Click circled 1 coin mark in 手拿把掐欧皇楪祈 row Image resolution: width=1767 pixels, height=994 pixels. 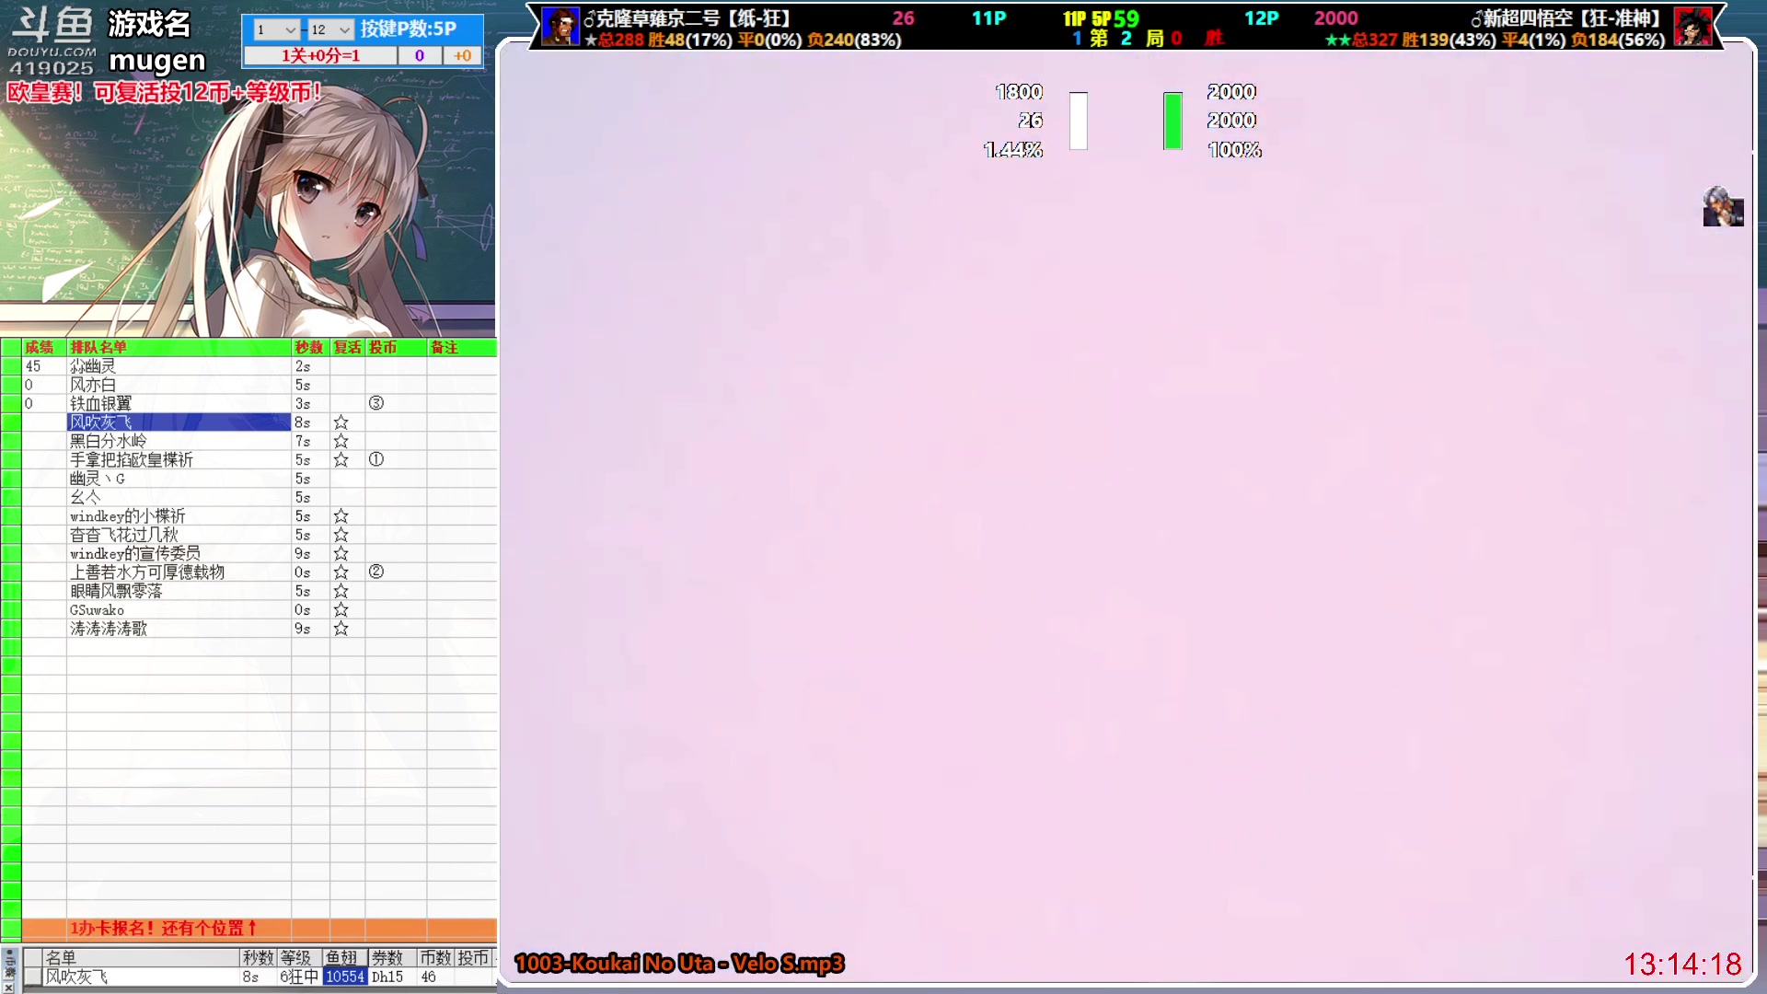pos(376,459)
